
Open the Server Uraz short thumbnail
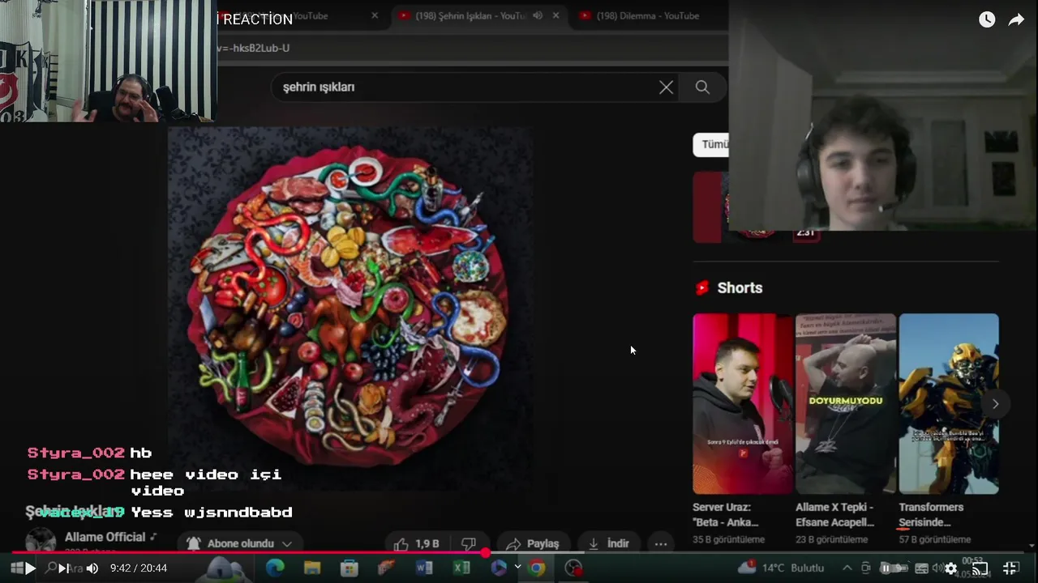coord(743,403)
